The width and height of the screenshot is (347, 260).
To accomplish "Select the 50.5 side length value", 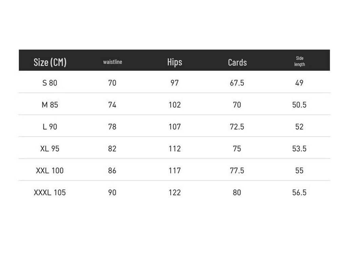I will 300,105.
